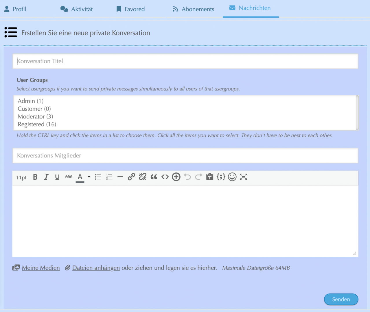
Task: Click the Senden button
Action: point(341,299)
